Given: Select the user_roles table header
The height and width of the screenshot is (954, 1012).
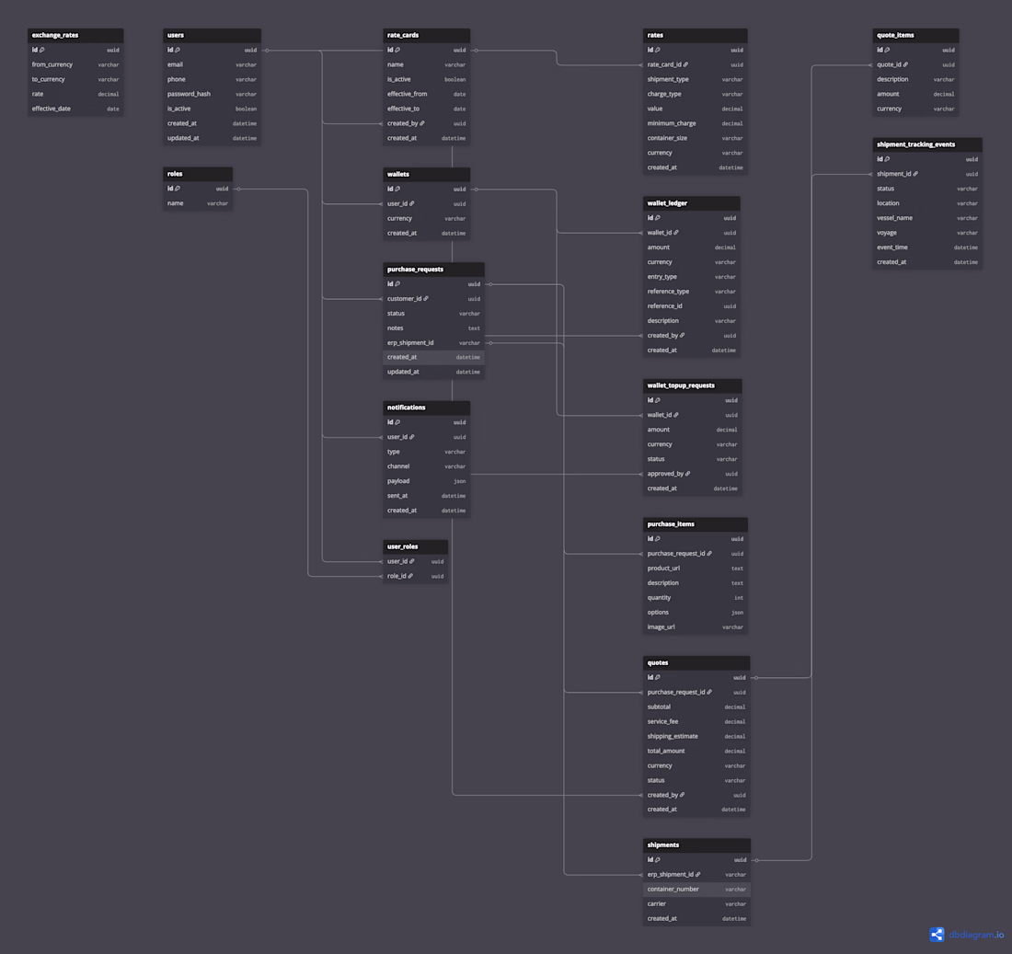Looking at the screenshot, I should 416,546.
